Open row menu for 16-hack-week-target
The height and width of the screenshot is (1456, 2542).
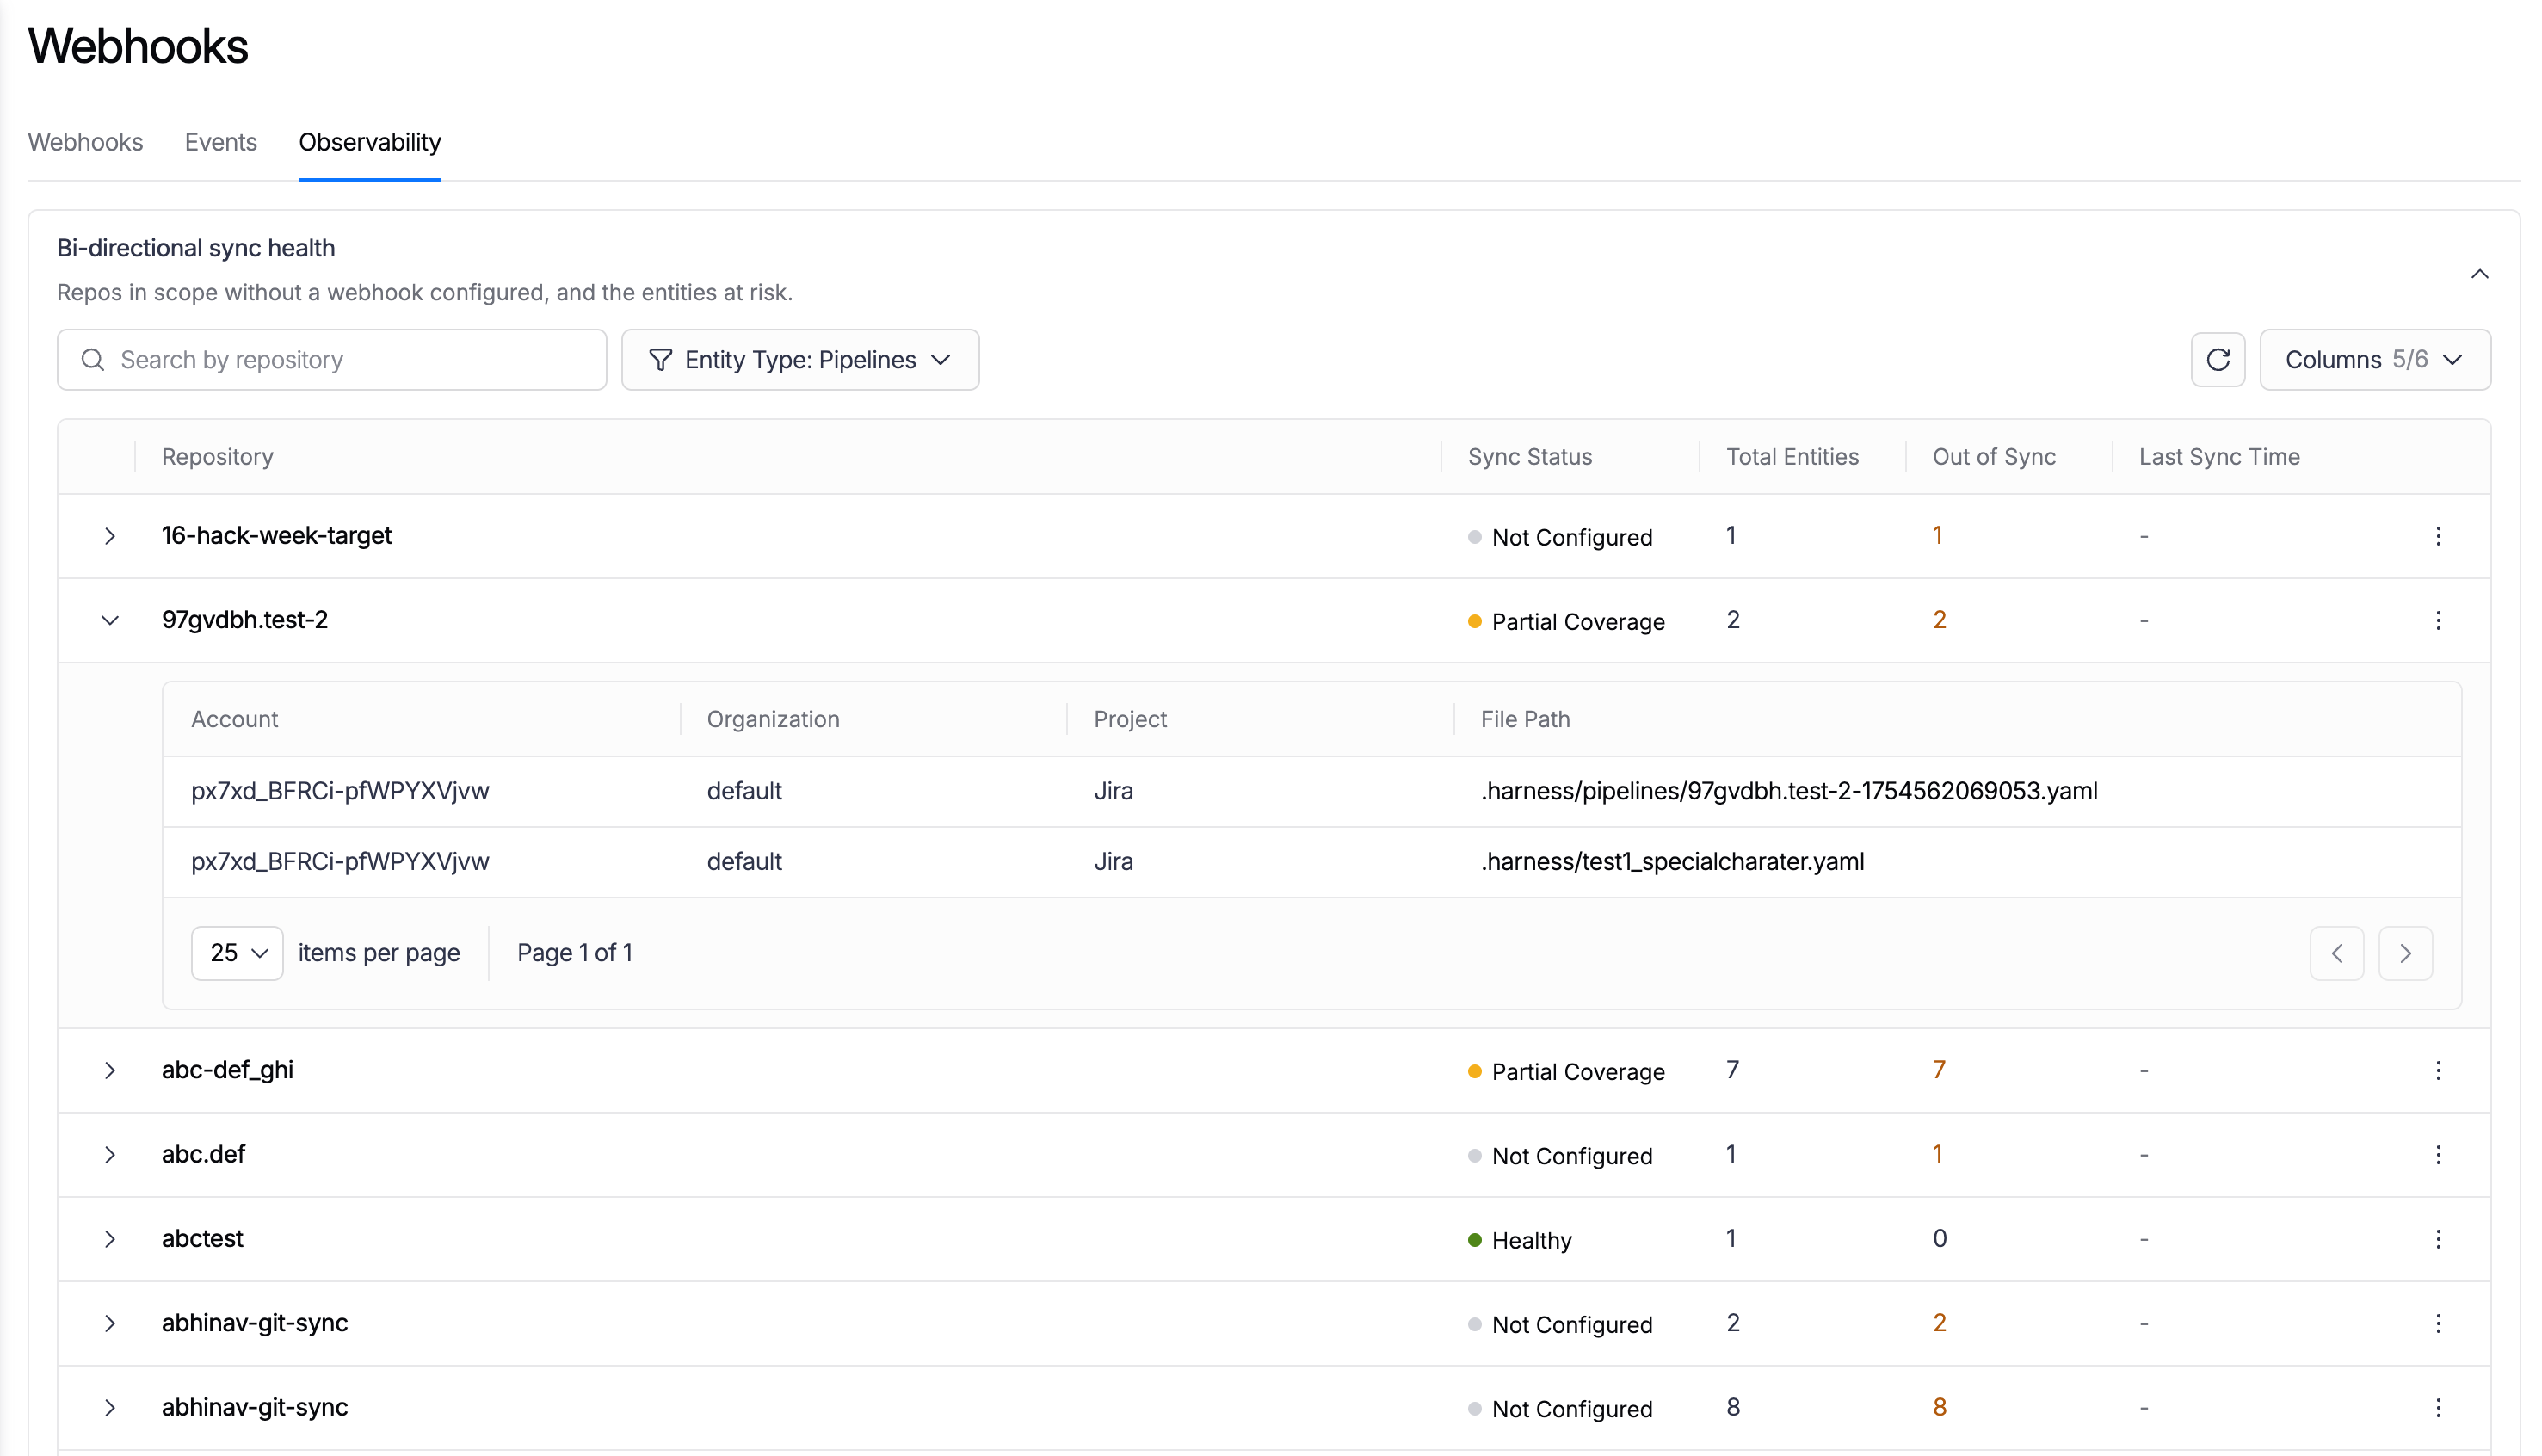(2438, 536)
